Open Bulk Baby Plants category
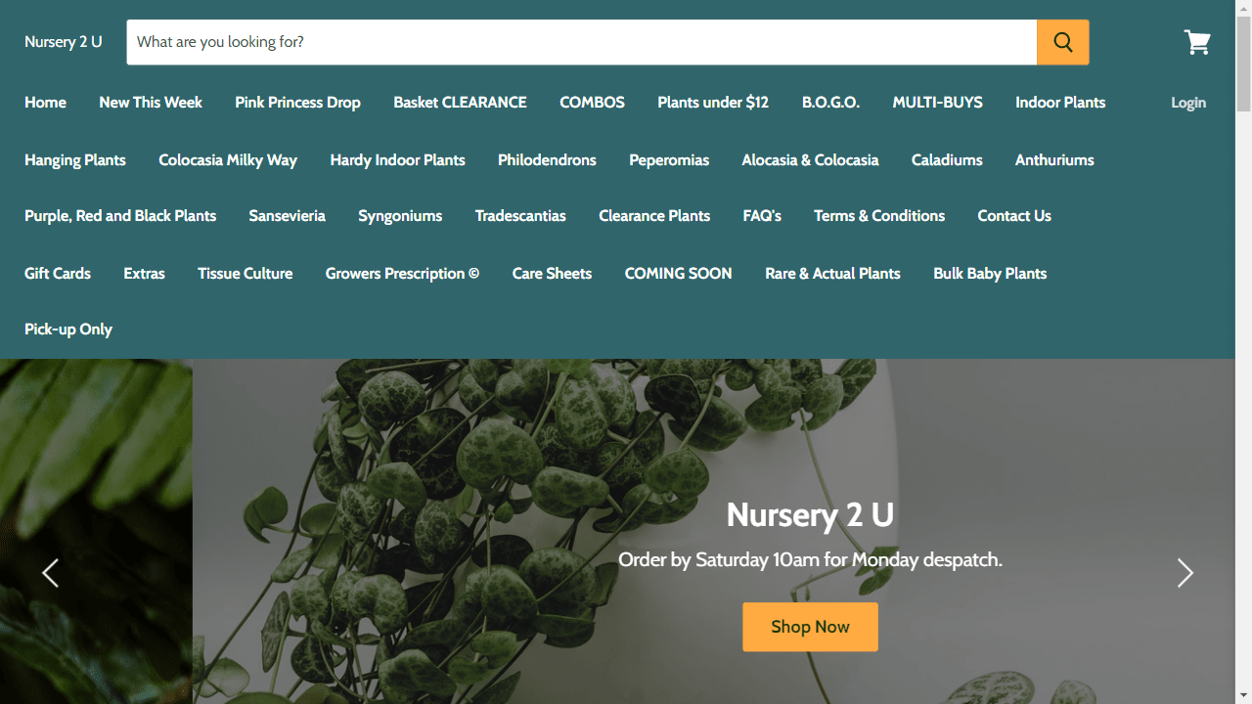Viewport: 1252px width, 704px height. (x=990, y=274)
